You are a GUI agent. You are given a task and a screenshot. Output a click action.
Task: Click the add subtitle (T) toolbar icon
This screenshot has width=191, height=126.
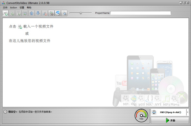tap(18, 13)
